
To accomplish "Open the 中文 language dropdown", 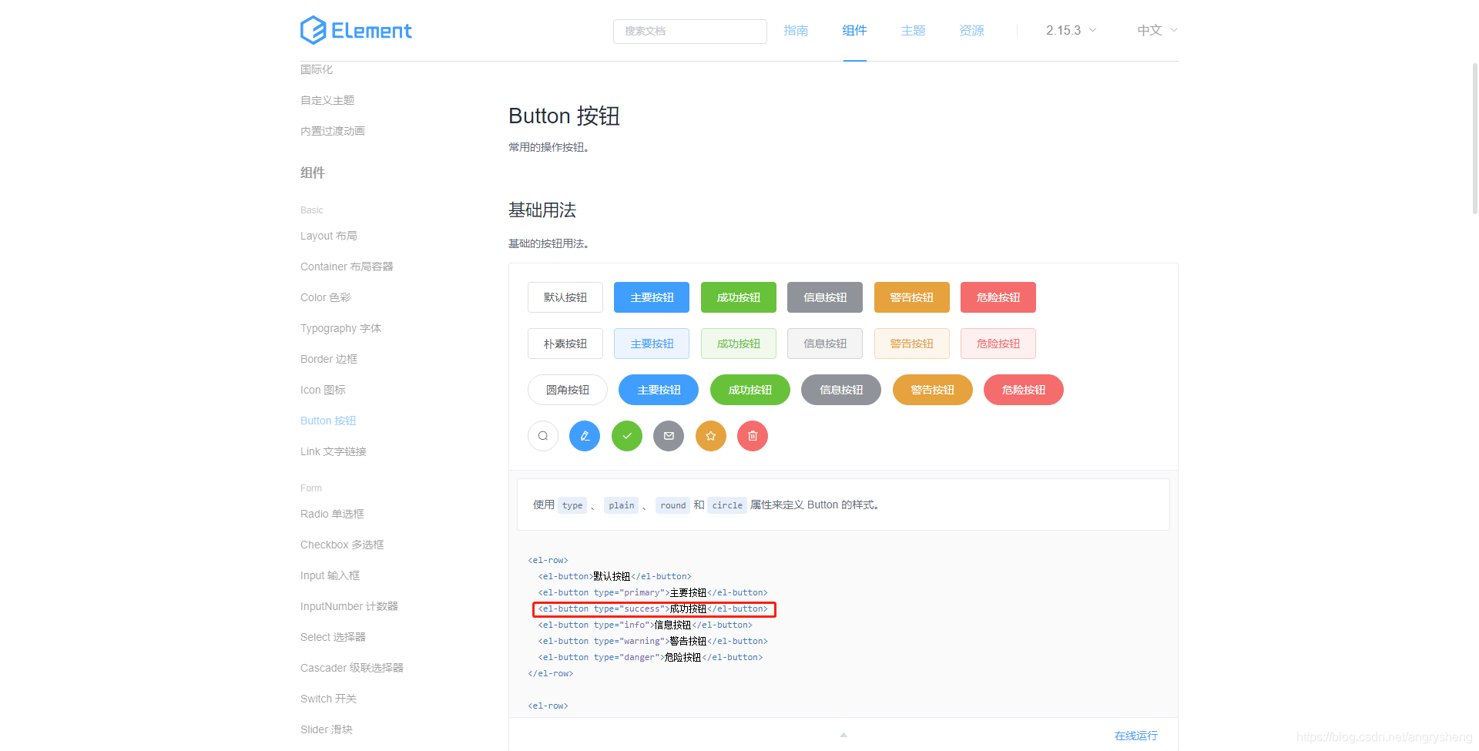I will [1157, 30].
